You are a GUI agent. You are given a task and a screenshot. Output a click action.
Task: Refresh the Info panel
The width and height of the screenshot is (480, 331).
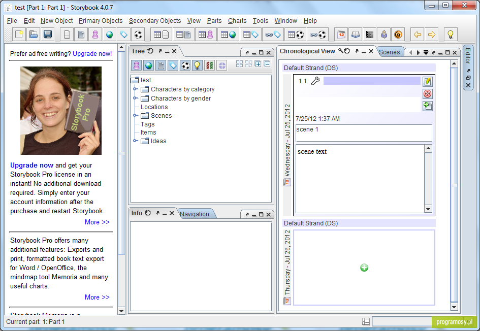click(x=148, y=213)
